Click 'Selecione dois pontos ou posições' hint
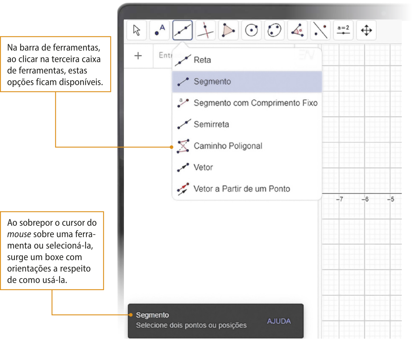This screenshot has width=412, height=341. (x=191, y=325)
